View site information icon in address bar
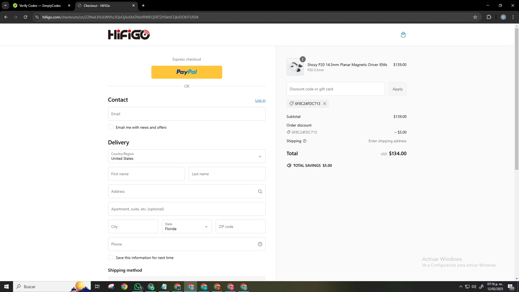519x292 pixels. pyautogui.click(x=37, y=17)
